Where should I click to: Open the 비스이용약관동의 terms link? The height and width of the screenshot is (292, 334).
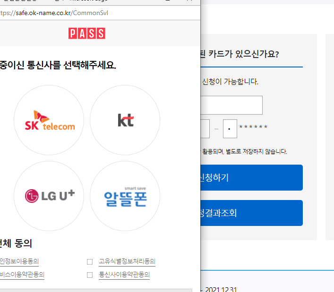[22, 275]
